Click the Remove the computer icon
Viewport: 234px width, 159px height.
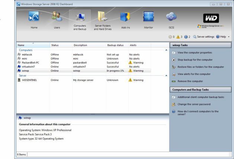(173, 81)
